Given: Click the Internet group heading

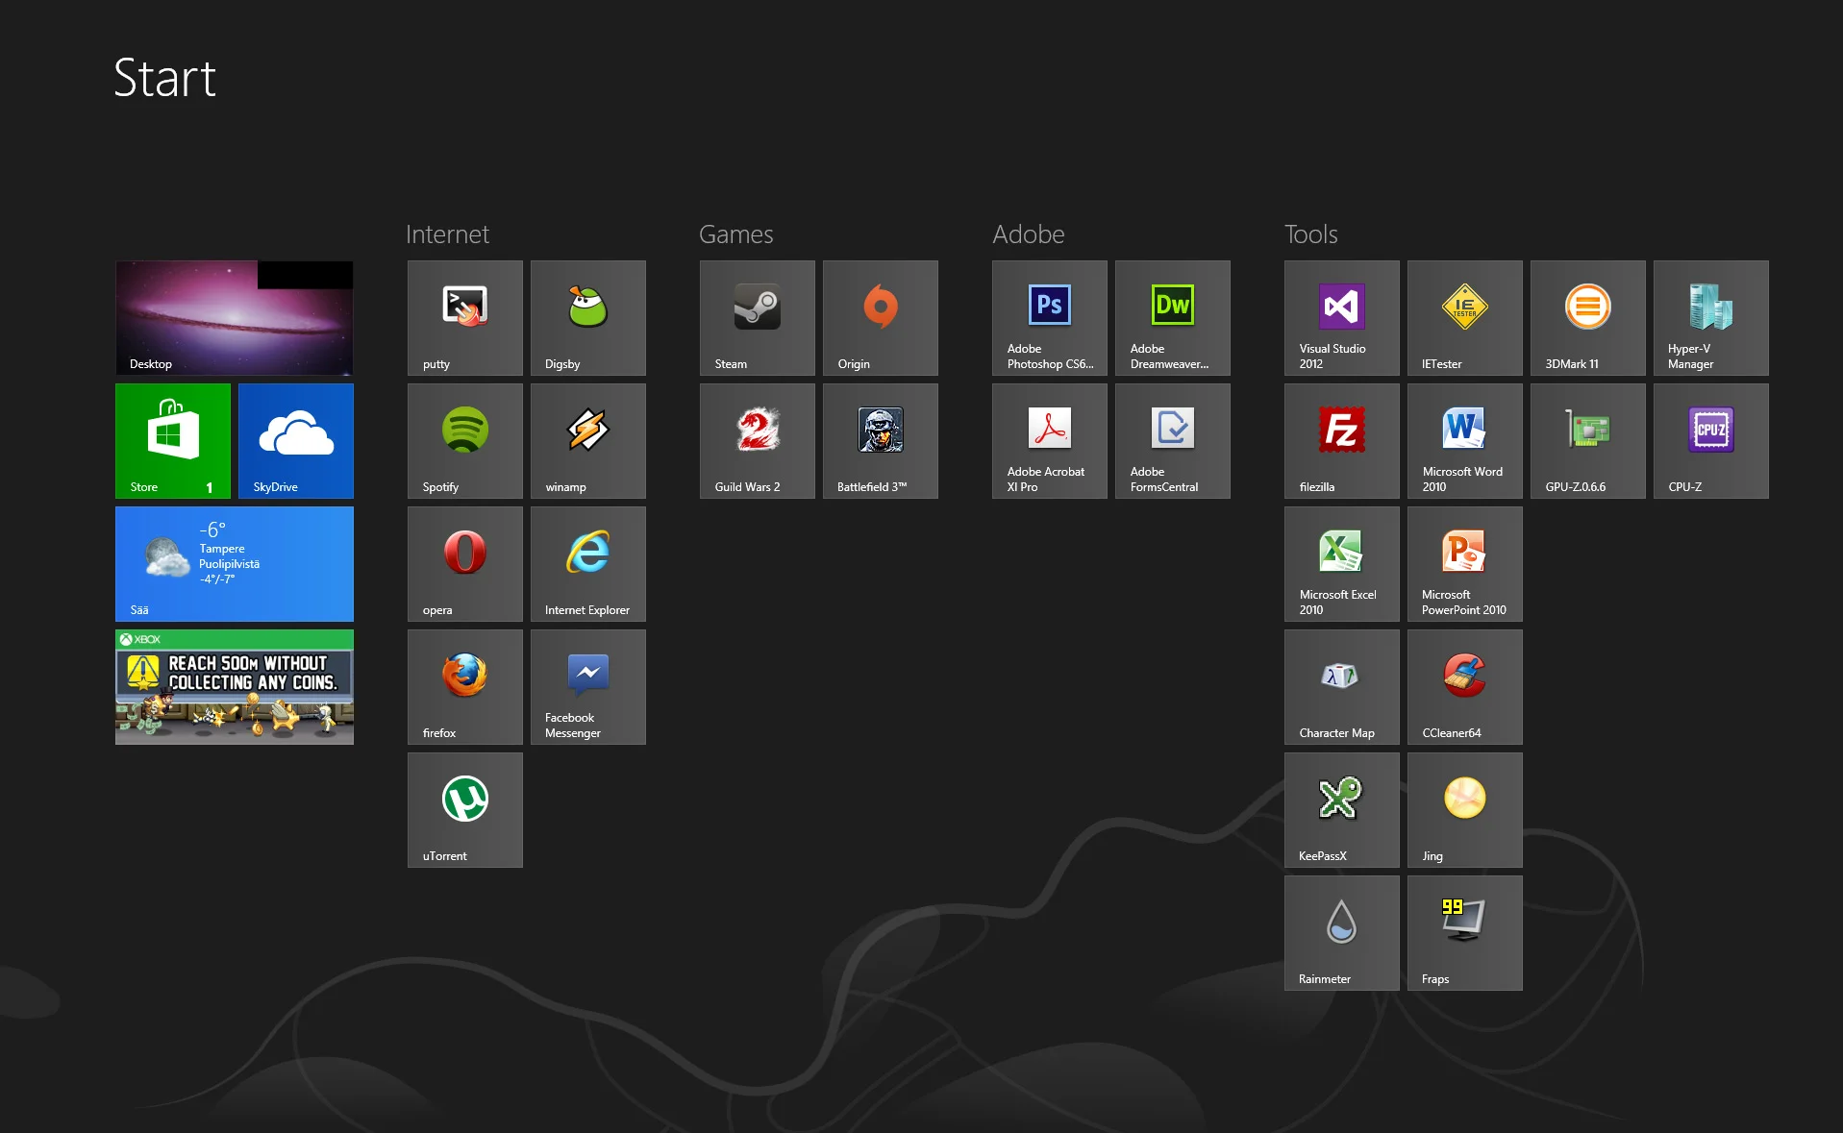Looking at the screenshot, I should (x=447, y=234).
